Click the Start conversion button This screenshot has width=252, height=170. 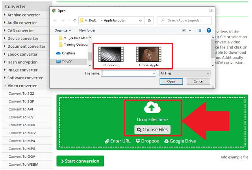point(80,161)
